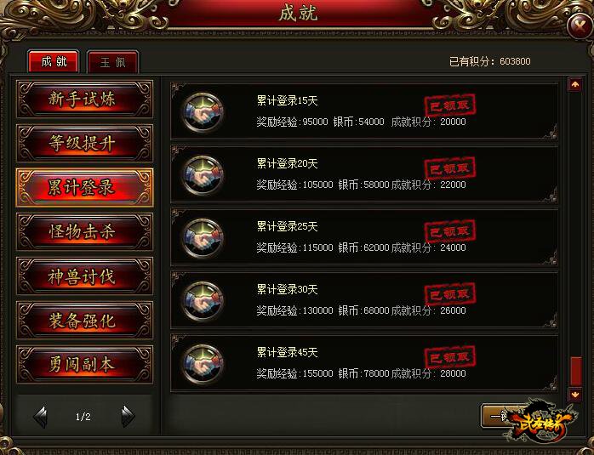Select the 成就 tab
The height and width of the screenshot is (455, 594).
click(54, 61)
